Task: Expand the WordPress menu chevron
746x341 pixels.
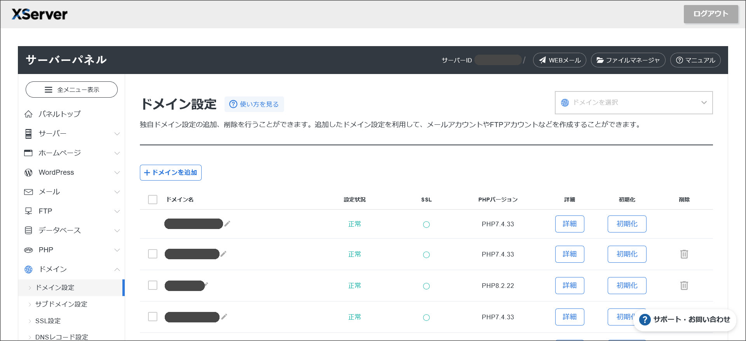Action: pyautogui.click(x=117, y=172)
